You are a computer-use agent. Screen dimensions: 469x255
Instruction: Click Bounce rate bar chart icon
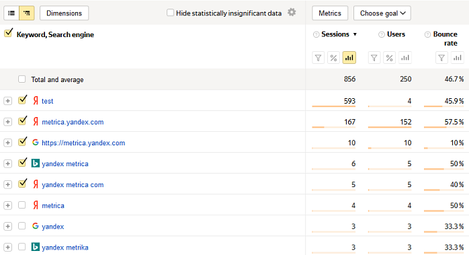coord(458,58)
